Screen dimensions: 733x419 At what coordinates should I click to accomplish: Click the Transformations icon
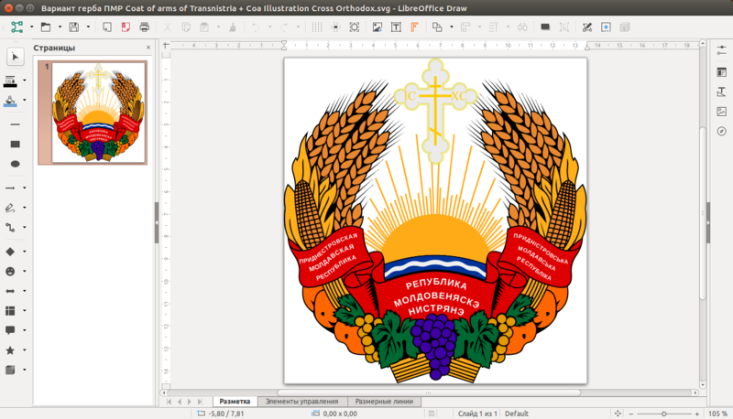[437, 27]
